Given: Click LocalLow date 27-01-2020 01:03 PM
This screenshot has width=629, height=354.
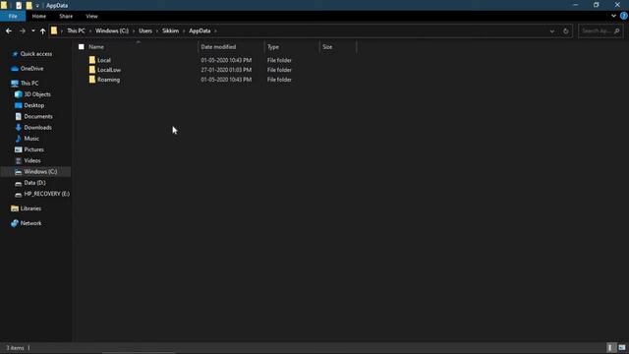Looking at the screenshot, I should pyautogui.click(x=226, y=70).
